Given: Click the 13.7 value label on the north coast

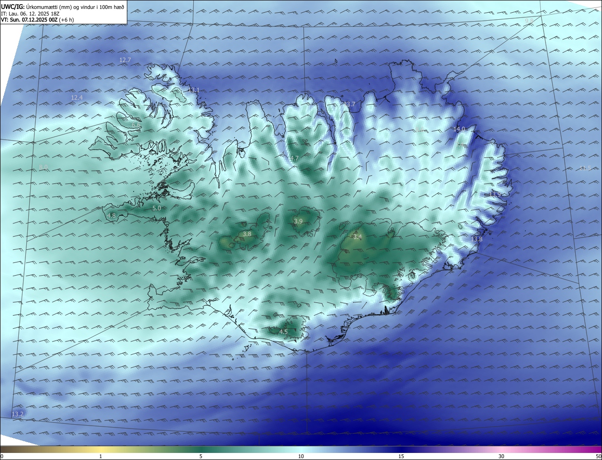Looking at the screenshot, I should click(349, 104).
